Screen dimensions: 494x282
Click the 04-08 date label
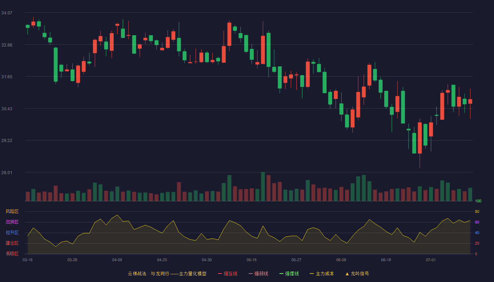[x=117, y=260]
